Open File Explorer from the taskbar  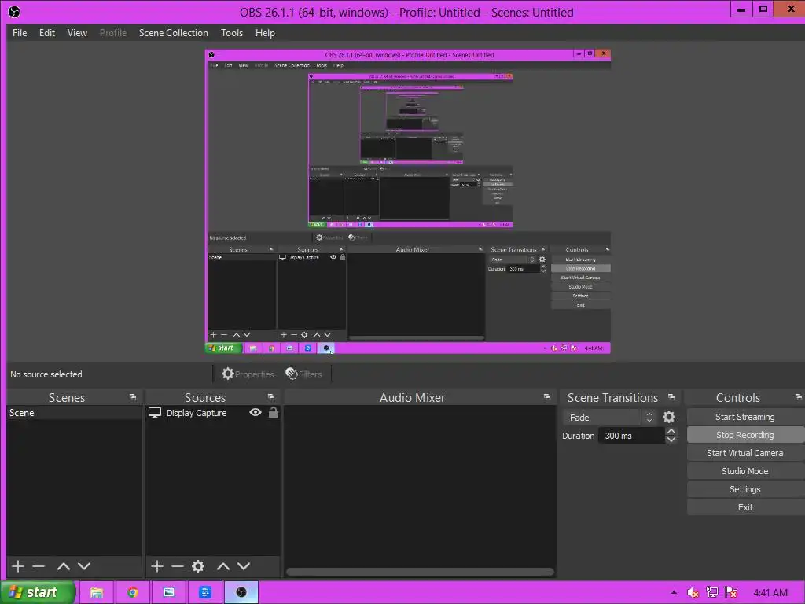97,593
